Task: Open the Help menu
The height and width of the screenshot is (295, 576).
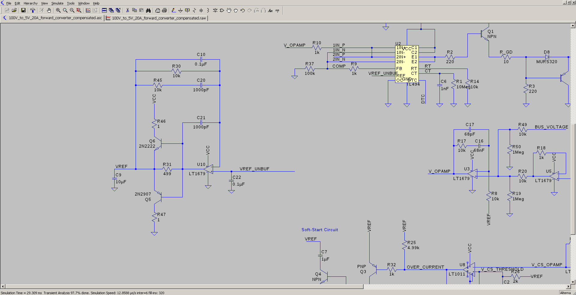Action: [96, 3]
